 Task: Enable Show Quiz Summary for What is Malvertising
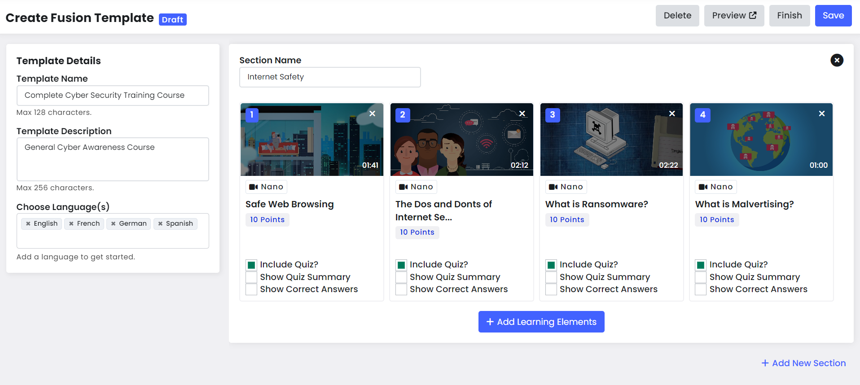[x=701, y=277]
